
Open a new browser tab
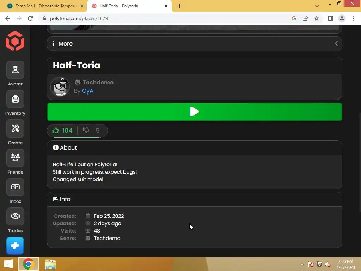tap(179, 6)
